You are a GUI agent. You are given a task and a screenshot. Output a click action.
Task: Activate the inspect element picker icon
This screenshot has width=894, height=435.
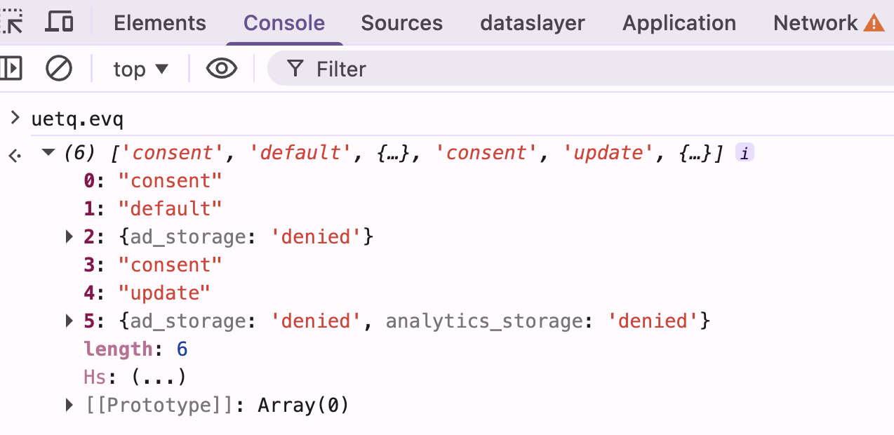click(x=12, y=22)
